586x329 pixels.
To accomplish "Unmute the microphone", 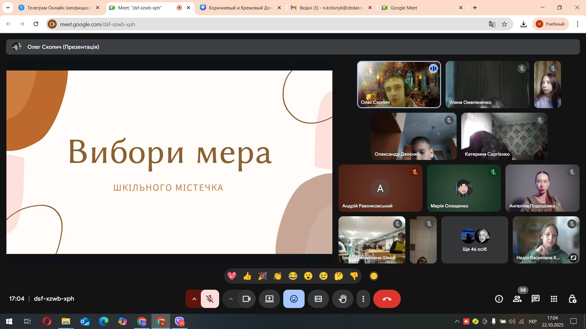I will (x=210, y=299).
